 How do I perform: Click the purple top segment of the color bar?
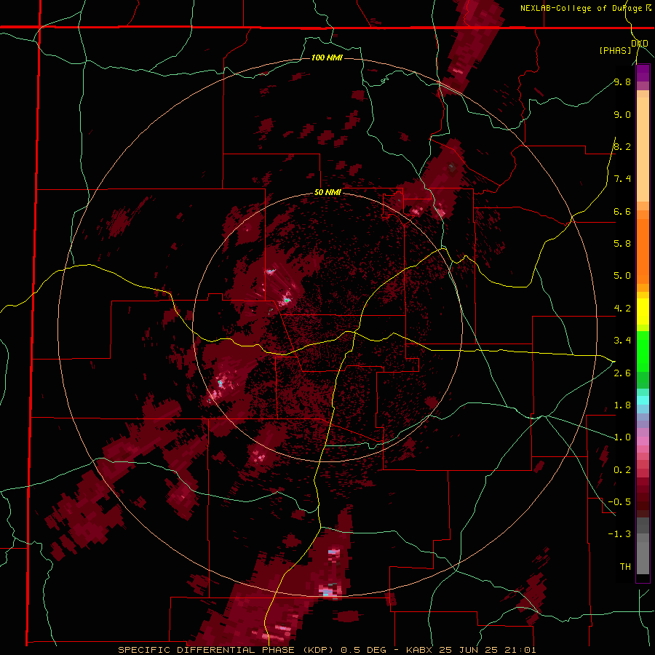[643, 73]
